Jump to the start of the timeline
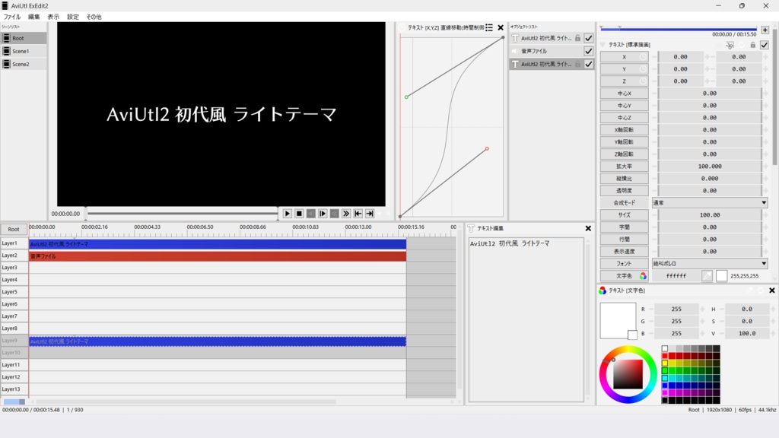This screenshot has height=438, width=779. coord(358,214)
